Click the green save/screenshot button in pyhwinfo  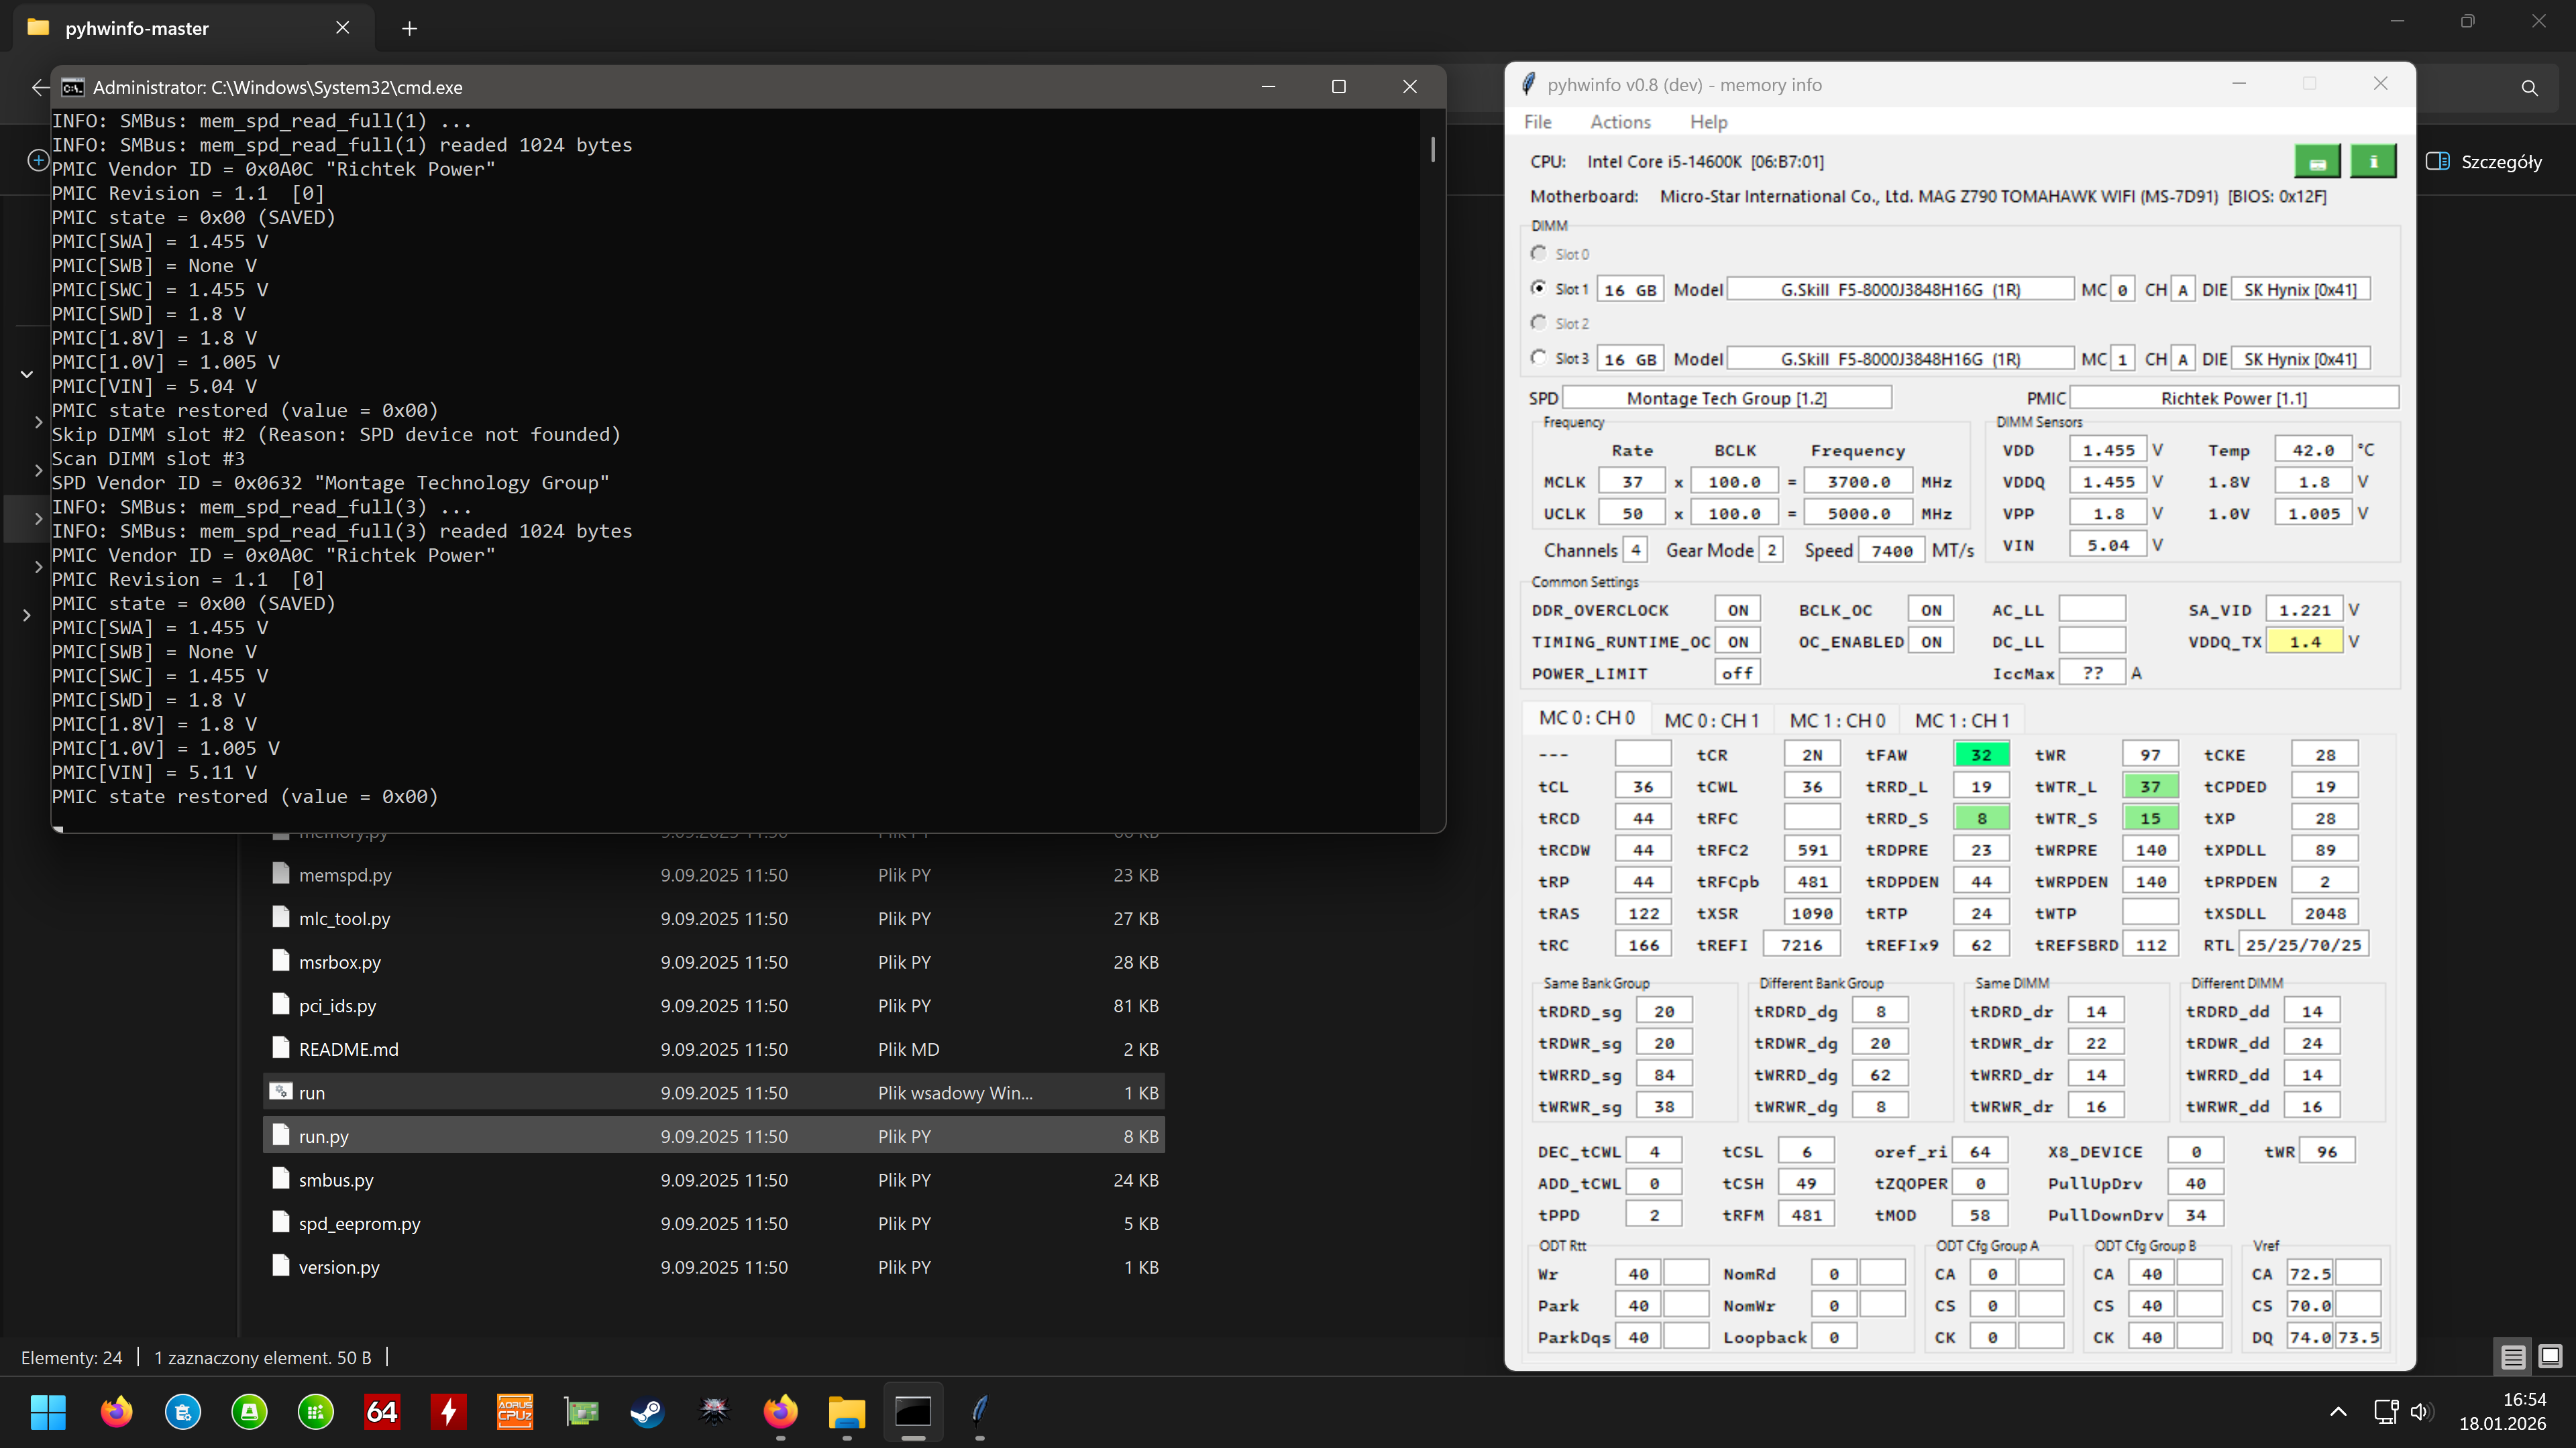[x=2317, y=162]
